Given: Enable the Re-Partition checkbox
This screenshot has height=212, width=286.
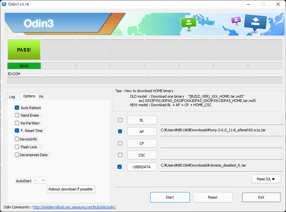Looking at the screenshot, I should click(x=17, y=123).
